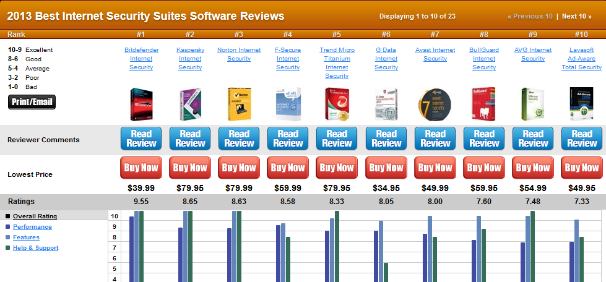Click the Avast round product image
The image size is (606, 282).
(x=435, y=105)
